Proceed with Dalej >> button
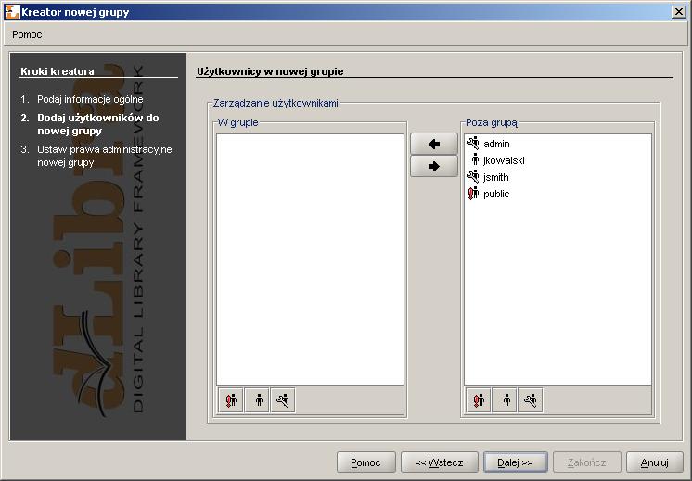The height and width of the screenshot is (481, 692). point(515,462)
